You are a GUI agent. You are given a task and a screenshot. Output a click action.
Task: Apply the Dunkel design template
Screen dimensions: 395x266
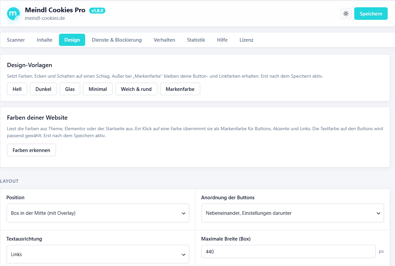[x=43, y=89]
